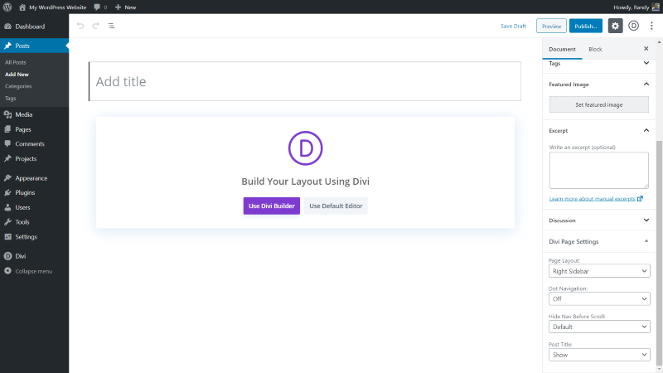This screenshot has height=373, width=663.
Task: Open the Plugins menu
Action: tap(34, 192)
